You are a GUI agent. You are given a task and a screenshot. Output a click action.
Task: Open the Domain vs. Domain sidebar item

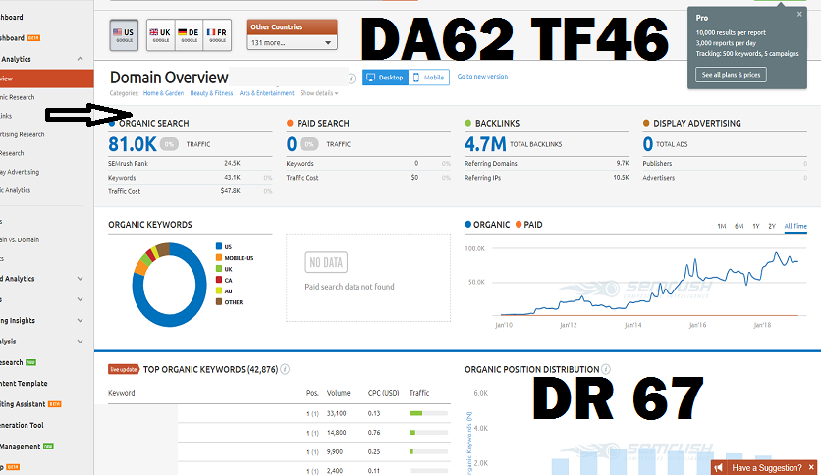coord(20,239)
